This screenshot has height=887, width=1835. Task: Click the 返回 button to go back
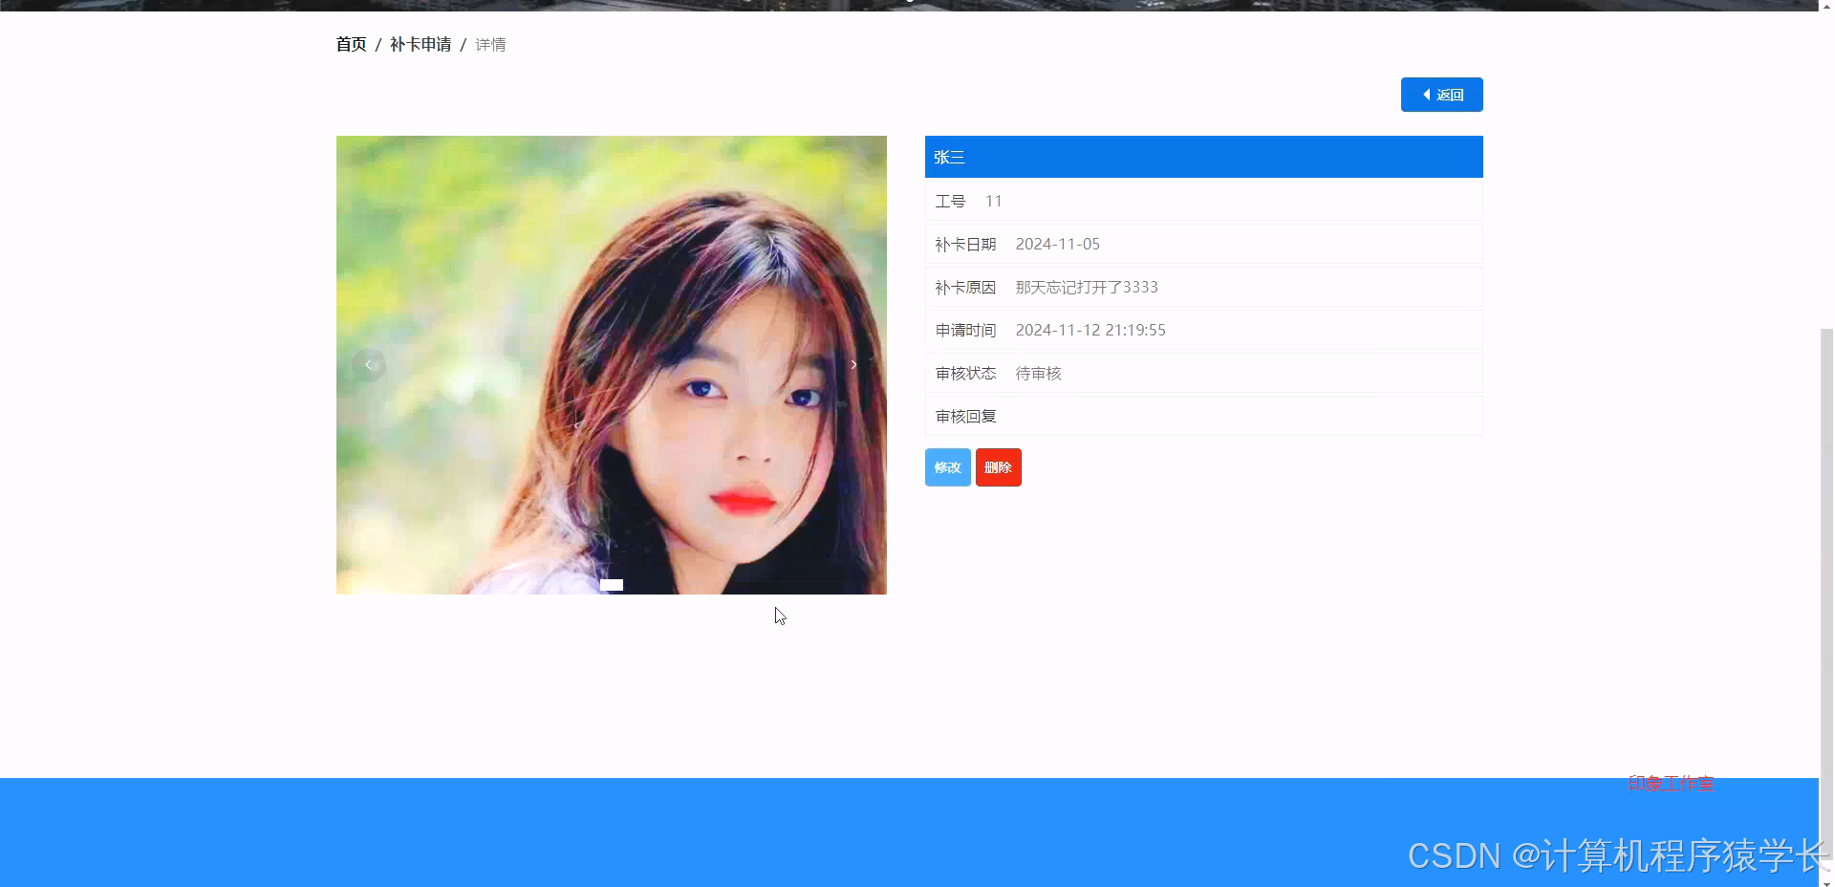pos(1441,95)
